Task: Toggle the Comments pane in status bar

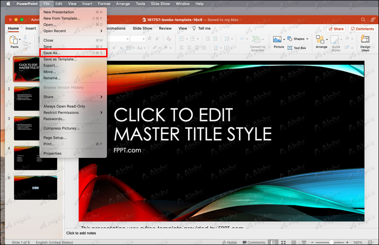Action: point(253,242)
